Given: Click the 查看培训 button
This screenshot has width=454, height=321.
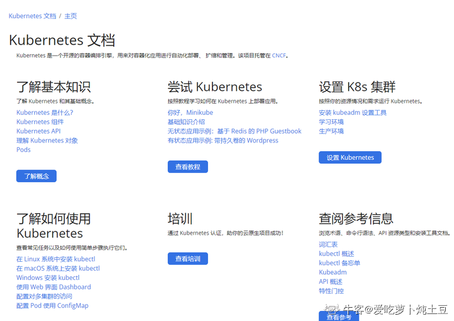Looking at the screenshot, I should click(x=188, y=259).
